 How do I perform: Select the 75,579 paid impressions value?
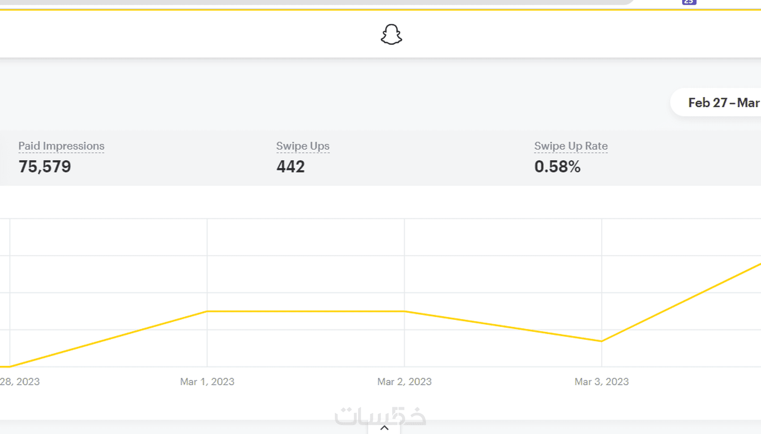tap(45, 166)
